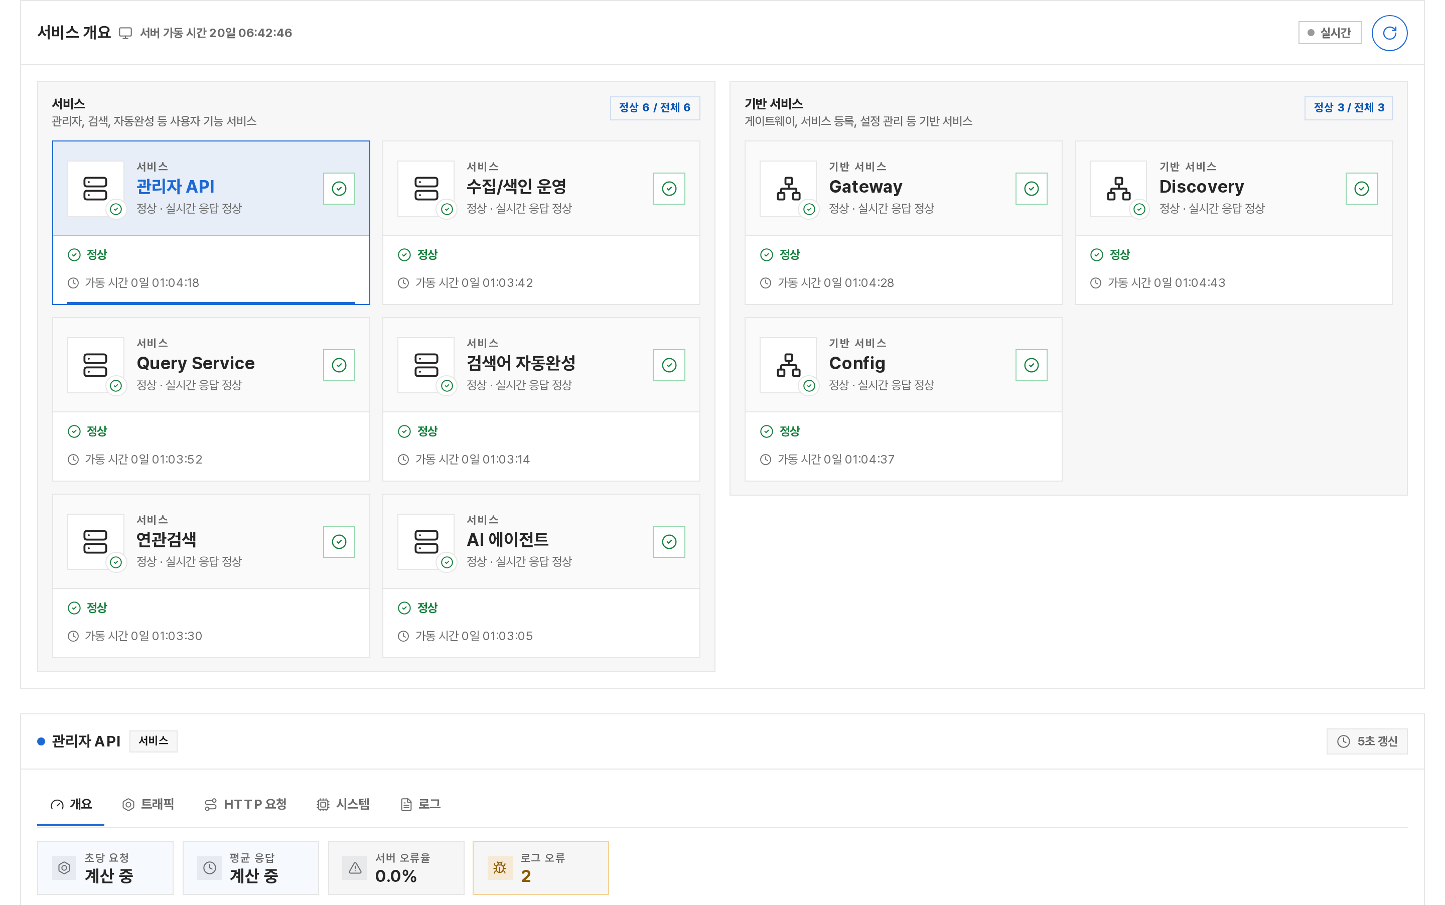Screen dimensions: 1445x905
Task: Click the server icon of Query Service card
Action: pyautogui.click(x=95, y=365)
